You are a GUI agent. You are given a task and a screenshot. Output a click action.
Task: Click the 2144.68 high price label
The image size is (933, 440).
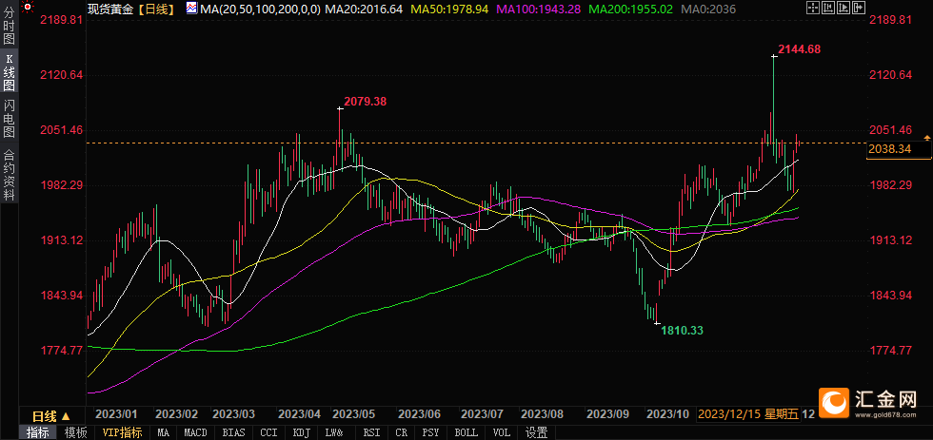coord(799,49)
